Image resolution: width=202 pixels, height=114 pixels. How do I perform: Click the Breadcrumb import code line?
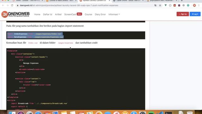(x=39, y=104)
